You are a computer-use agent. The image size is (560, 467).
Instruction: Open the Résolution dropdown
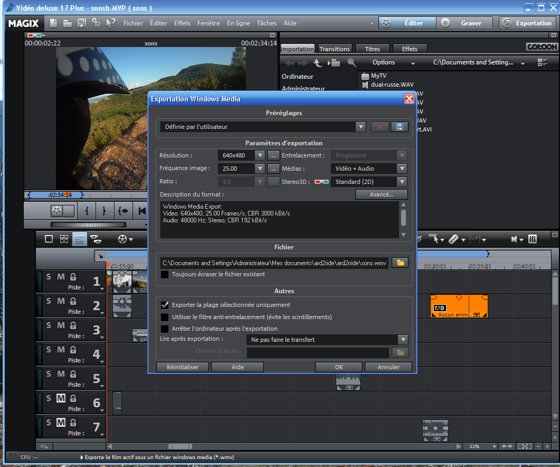coord(260,155)
